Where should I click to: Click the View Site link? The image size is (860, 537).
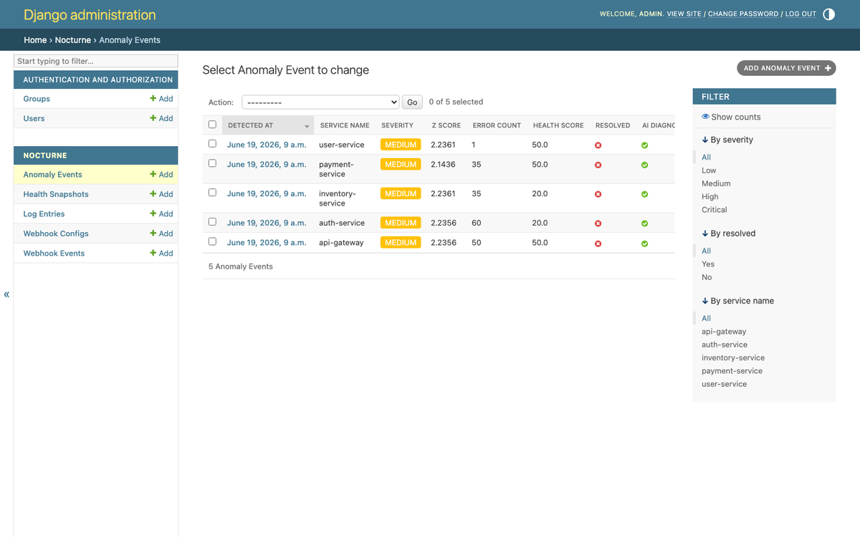[684, 14]
